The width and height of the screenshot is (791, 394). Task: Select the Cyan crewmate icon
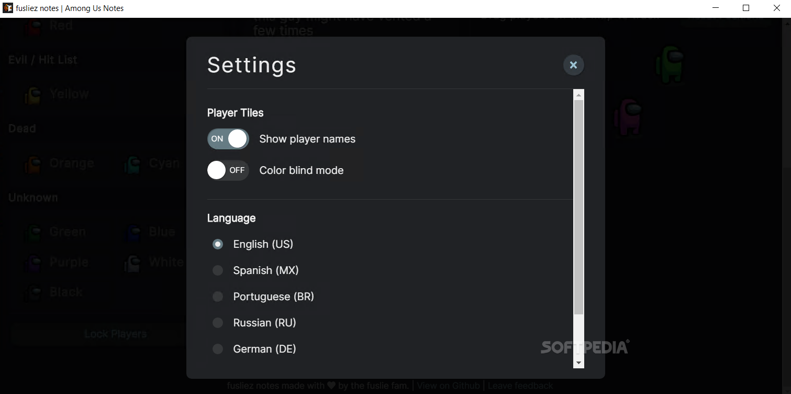(x=132, y=164)
